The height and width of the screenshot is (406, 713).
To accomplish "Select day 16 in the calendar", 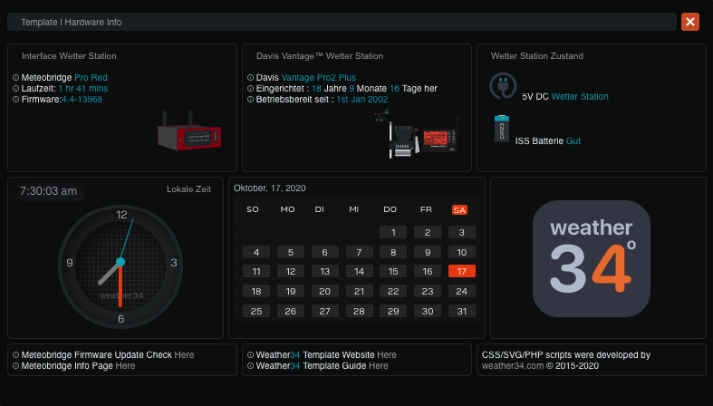I will pyautogui.click(x=428, y=272).
